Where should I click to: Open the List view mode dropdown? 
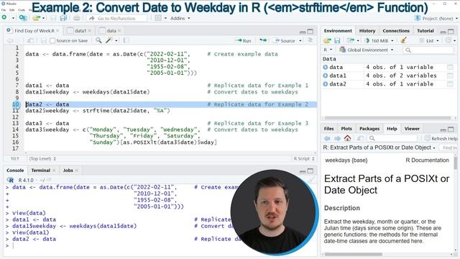[x=429, y=40]
